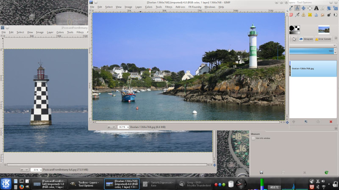The width and height of the screenshot is (339, 190).
Task: Open units dropdown in PostcardFromBrittany window
Action: click(24, 170)
